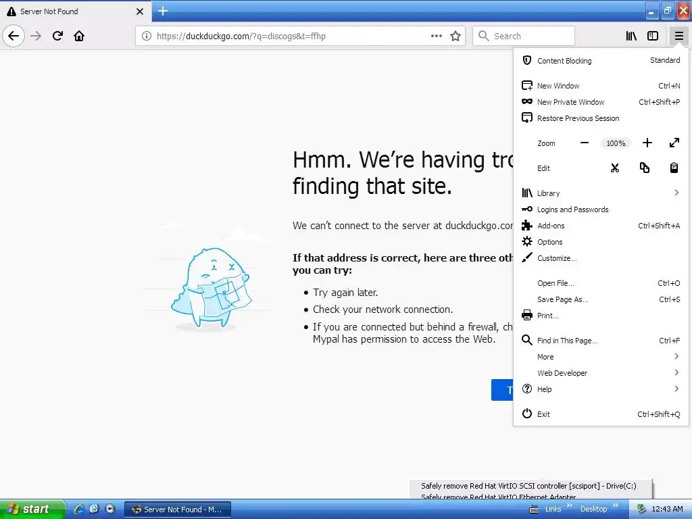The width and height of the screenshot is (692, 519).
Task: Choose Print... from the menu
Action: [x=601, y=316]
